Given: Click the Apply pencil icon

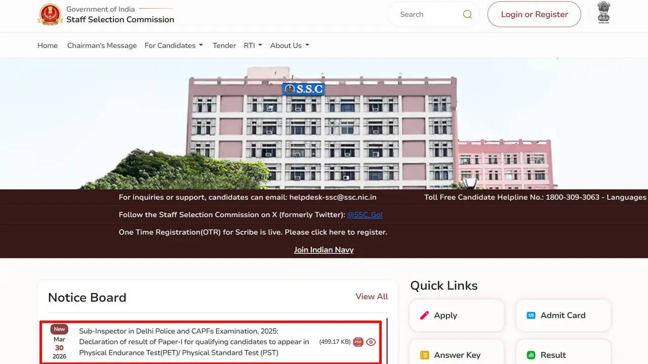Looking at the screenshot, I should pos(424,315).
